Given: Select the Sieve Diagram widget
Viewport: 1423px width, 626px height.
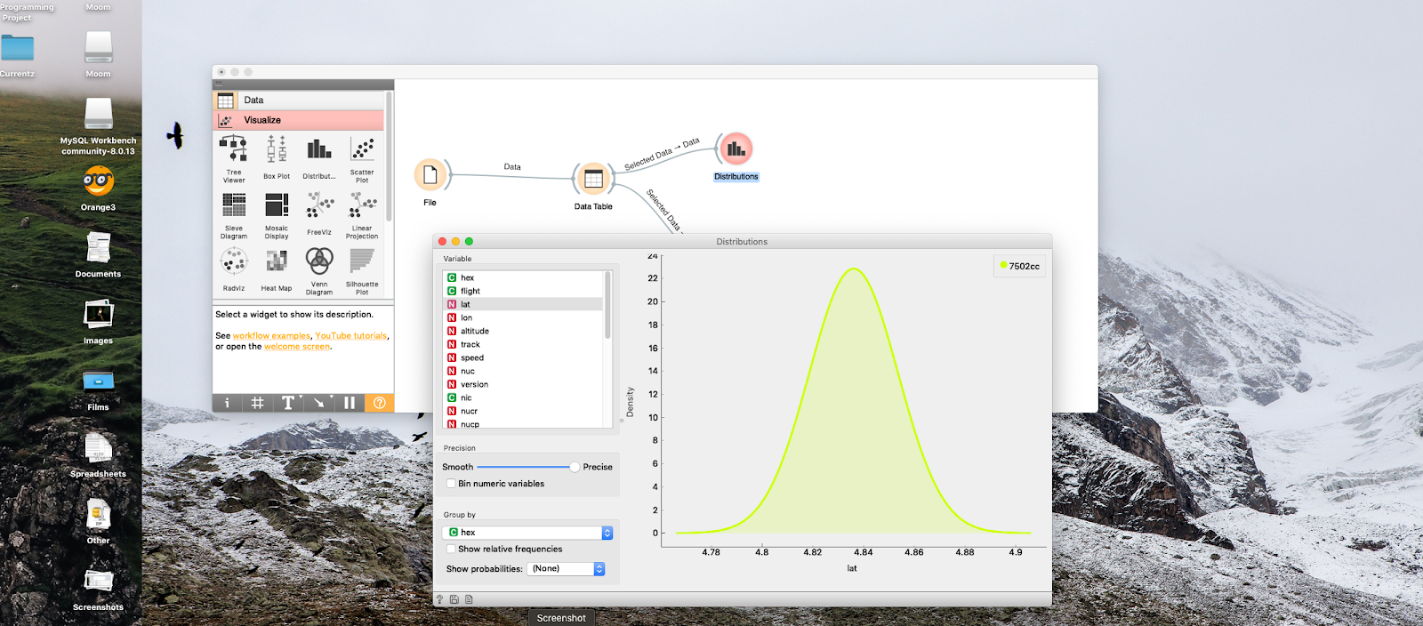Looking at the screenshot, I should point(234,215).
